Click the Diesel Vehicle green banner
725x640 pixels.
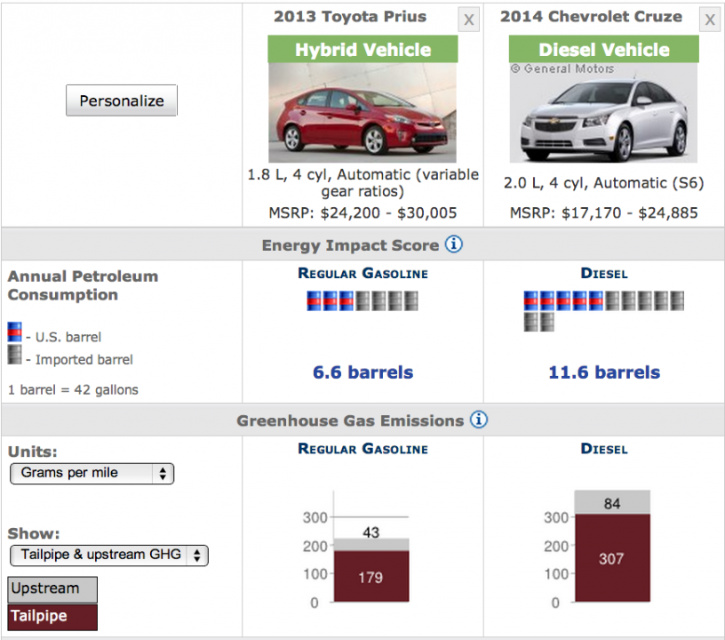click(x=603, y=50)
